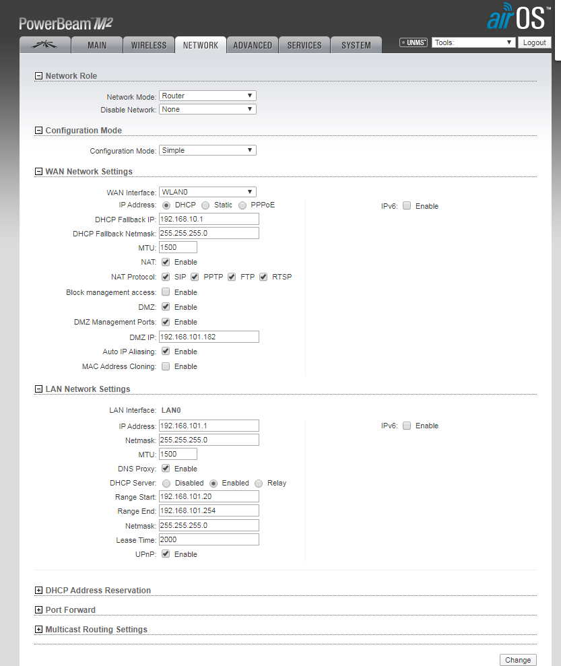Toggle the NAT Enable checkbox
The image size is (561, 666).
click(x=166, y=262)
